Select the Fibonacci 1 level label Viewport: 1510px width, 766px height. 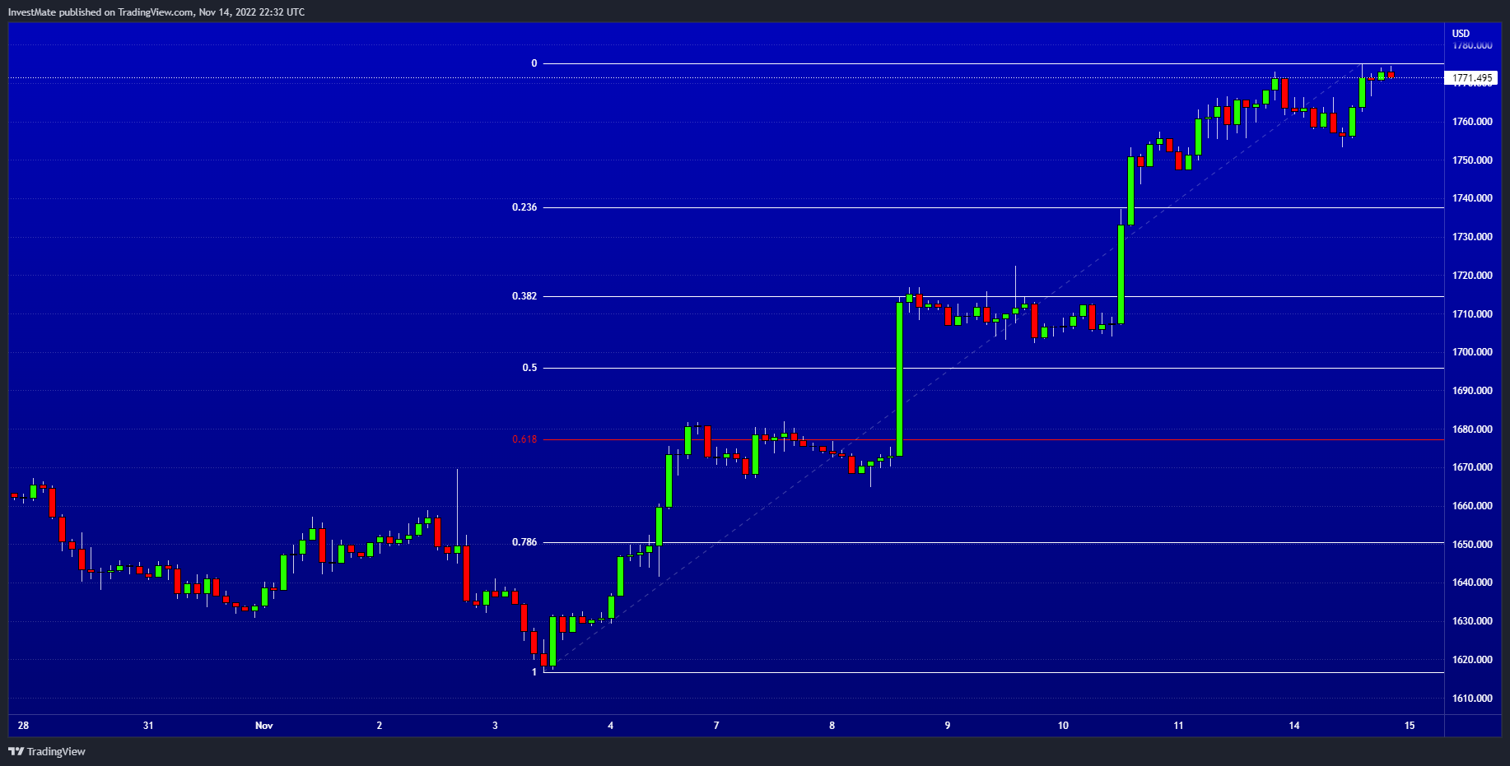(x=534, y=672)
